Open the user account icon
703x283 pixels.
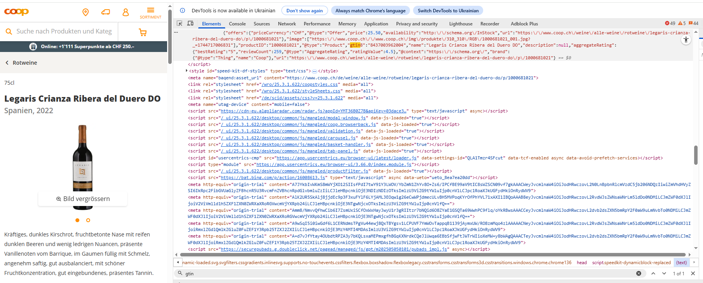click(x=126, y=12)
